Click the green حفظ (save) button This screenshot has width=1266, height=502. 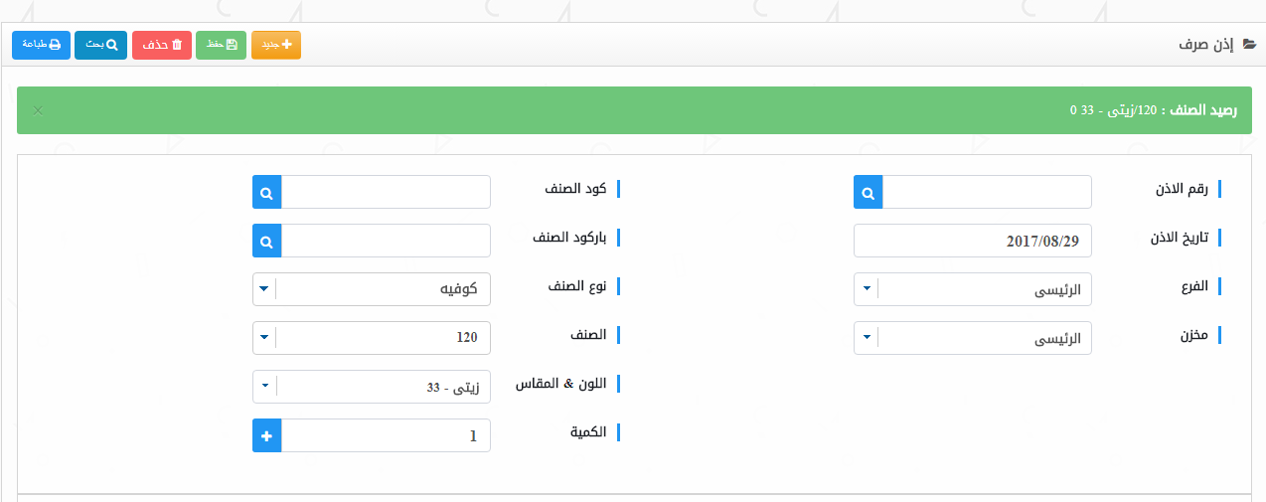pos(221,45)
